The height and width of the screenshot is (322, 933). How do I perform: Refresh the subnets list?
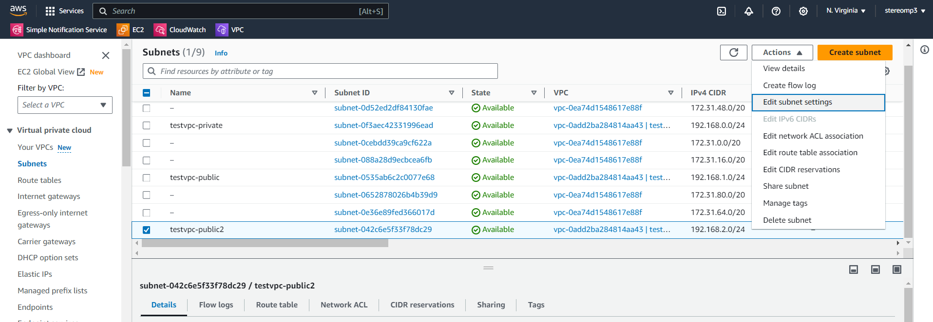(x=734, y=53)
